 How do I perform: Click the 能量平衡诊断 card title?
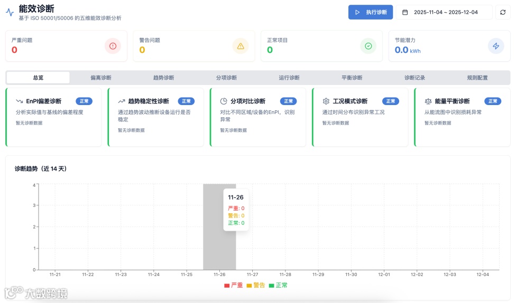[x=452, y=101]
